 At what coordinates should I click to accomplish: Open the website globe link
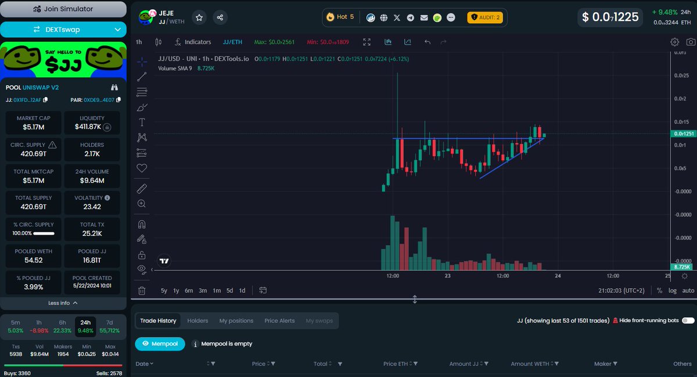pos(384,17)
